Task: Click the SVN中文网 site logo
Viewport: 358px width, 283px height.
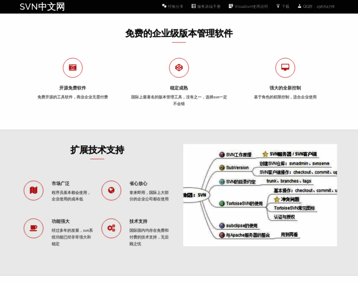Action: [x=42, y=7]
